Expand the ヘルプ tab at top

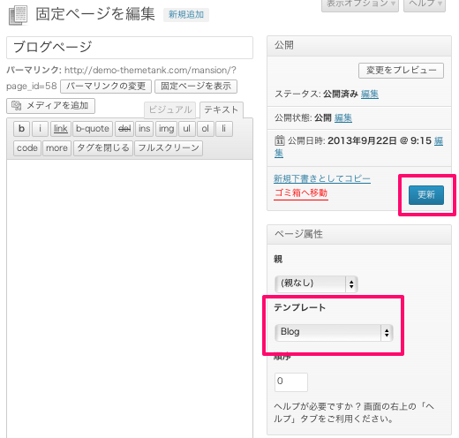click(425, 4)
